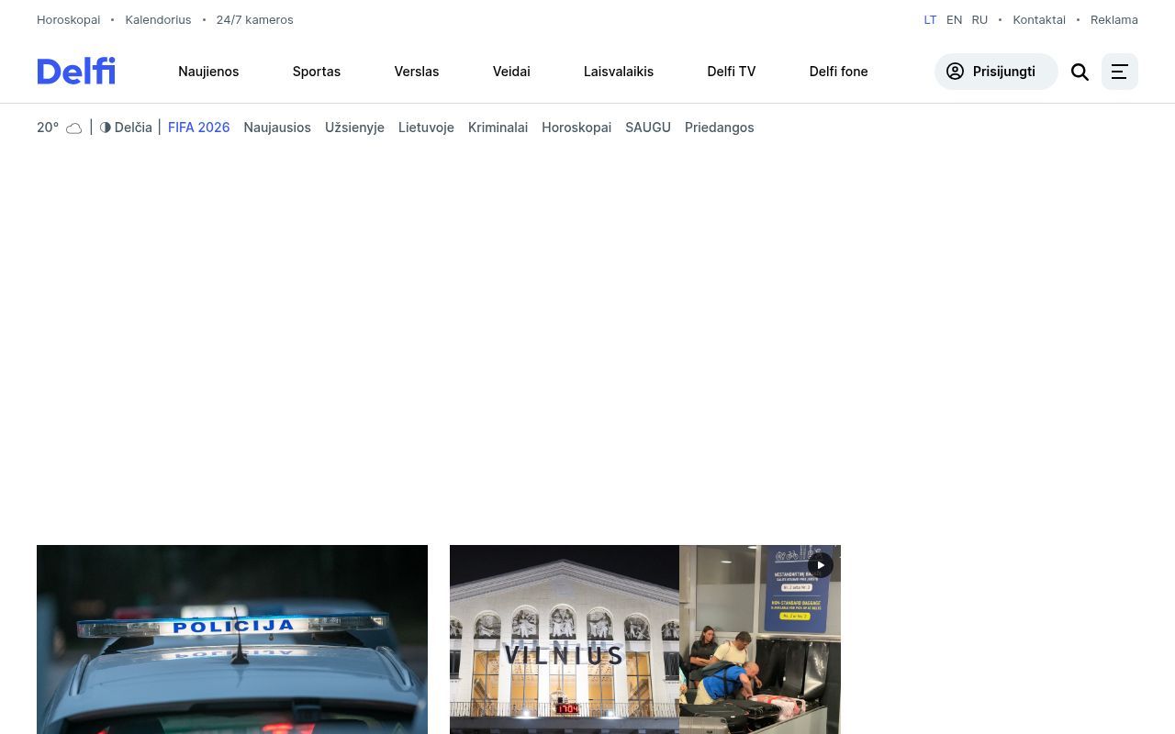Viewport: 1175px width, 734px height.
Task: Switch language to LT
Action: 930,19
